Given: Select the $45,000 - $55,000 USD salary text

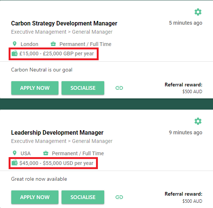Looking at the screenshot, I should [56, 163].
